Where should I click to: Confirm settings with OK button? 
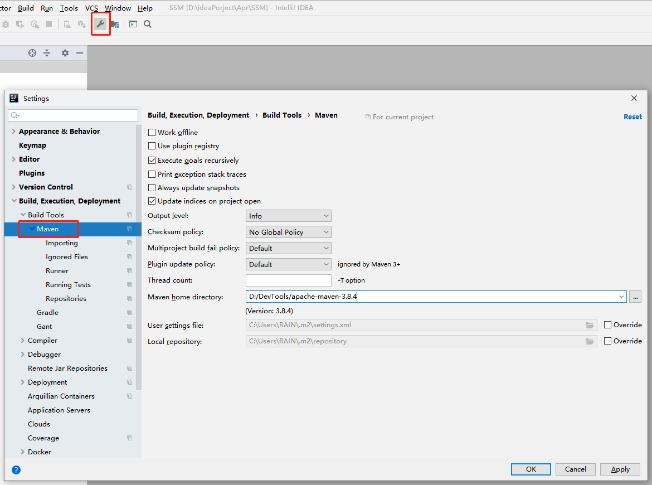531,469
